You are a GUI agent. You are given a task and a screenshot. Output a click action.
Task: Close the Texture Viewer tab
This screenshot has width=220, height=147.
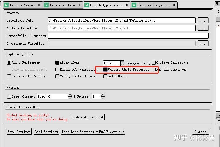click(39, 5)
